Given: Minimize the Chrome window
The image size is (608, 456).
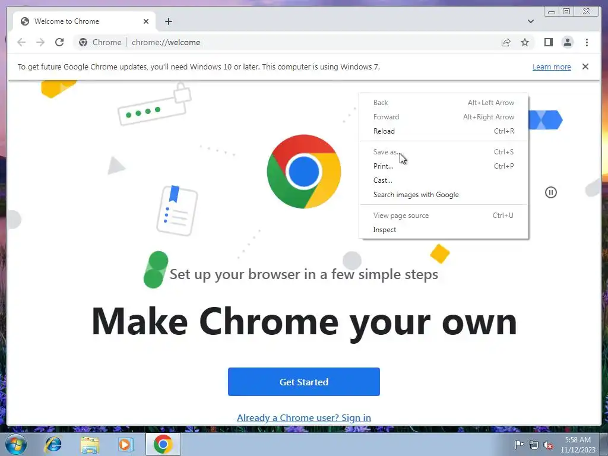Looking at the screenshot, I should [x=552, y=12].
